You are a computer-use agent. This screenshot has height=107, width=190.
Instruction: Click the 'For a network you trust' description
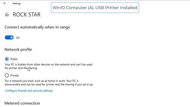click(49, 83)
